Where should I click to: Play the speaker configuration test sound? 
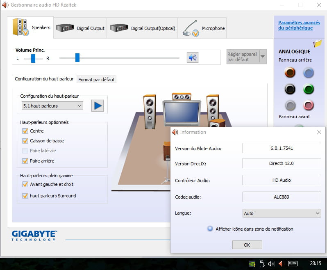98,106
